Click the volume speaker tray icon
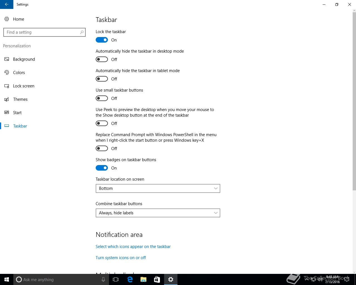Image resolution: width=356 pixels, height=285 pixels. (x=320, y=279)
